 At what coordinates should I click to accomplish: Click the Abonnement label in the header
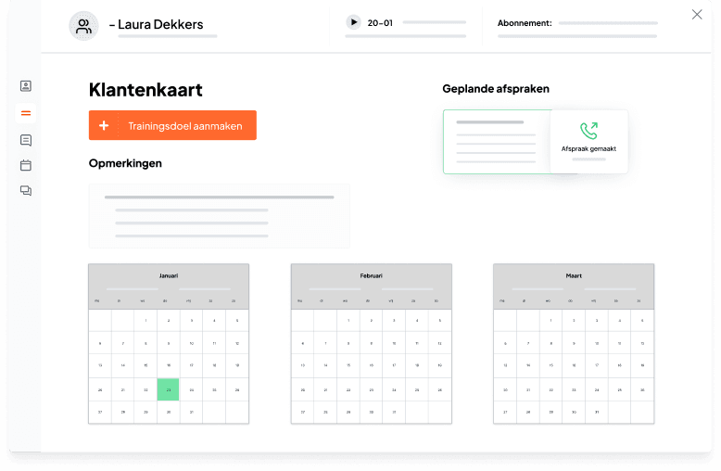pyautogui.click(x=525, y=23)
